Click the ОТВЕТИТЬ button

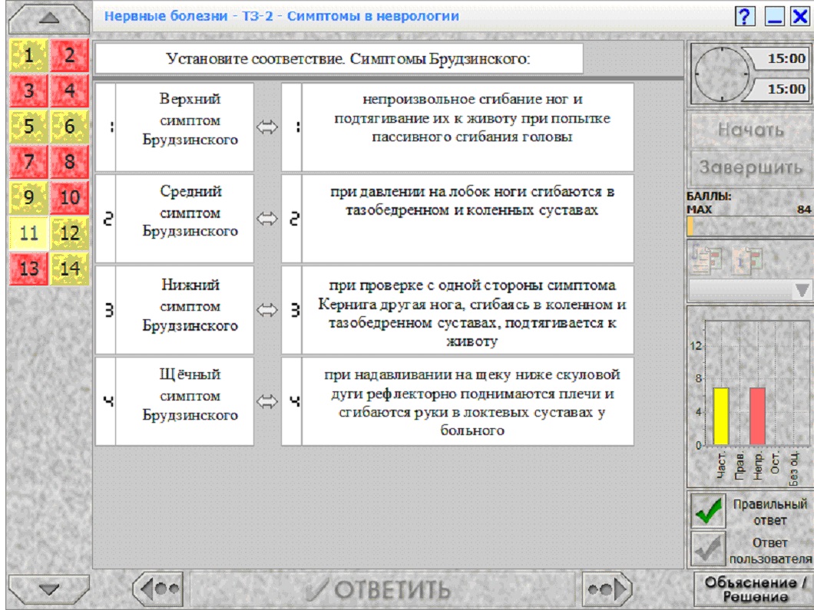(382, 589)
